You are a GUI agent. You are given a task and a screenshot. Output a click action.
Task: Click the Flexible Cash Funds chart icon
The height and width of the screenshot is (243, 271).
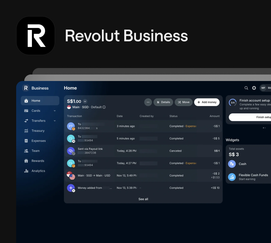232,177
